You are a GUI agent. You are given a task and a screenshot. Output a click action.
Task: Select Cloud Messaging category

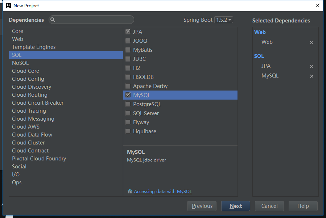coord(66,119)
